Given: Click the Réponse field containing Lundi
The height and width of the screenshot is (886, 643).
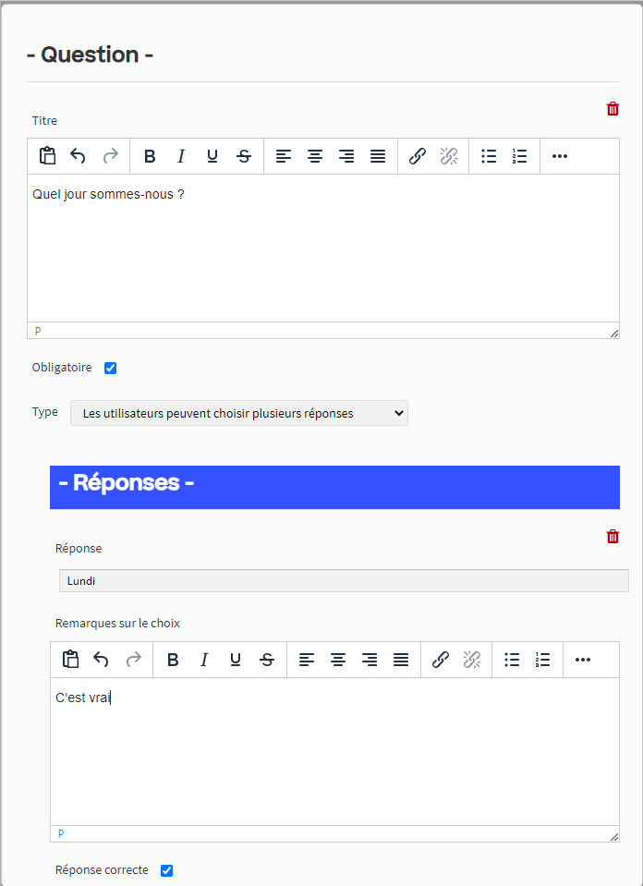Looking at the screenshot, I should pos(342,581).
